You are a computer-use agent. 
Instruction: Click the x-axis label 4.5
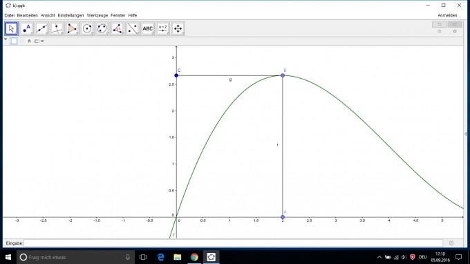[x=415, y=220]
